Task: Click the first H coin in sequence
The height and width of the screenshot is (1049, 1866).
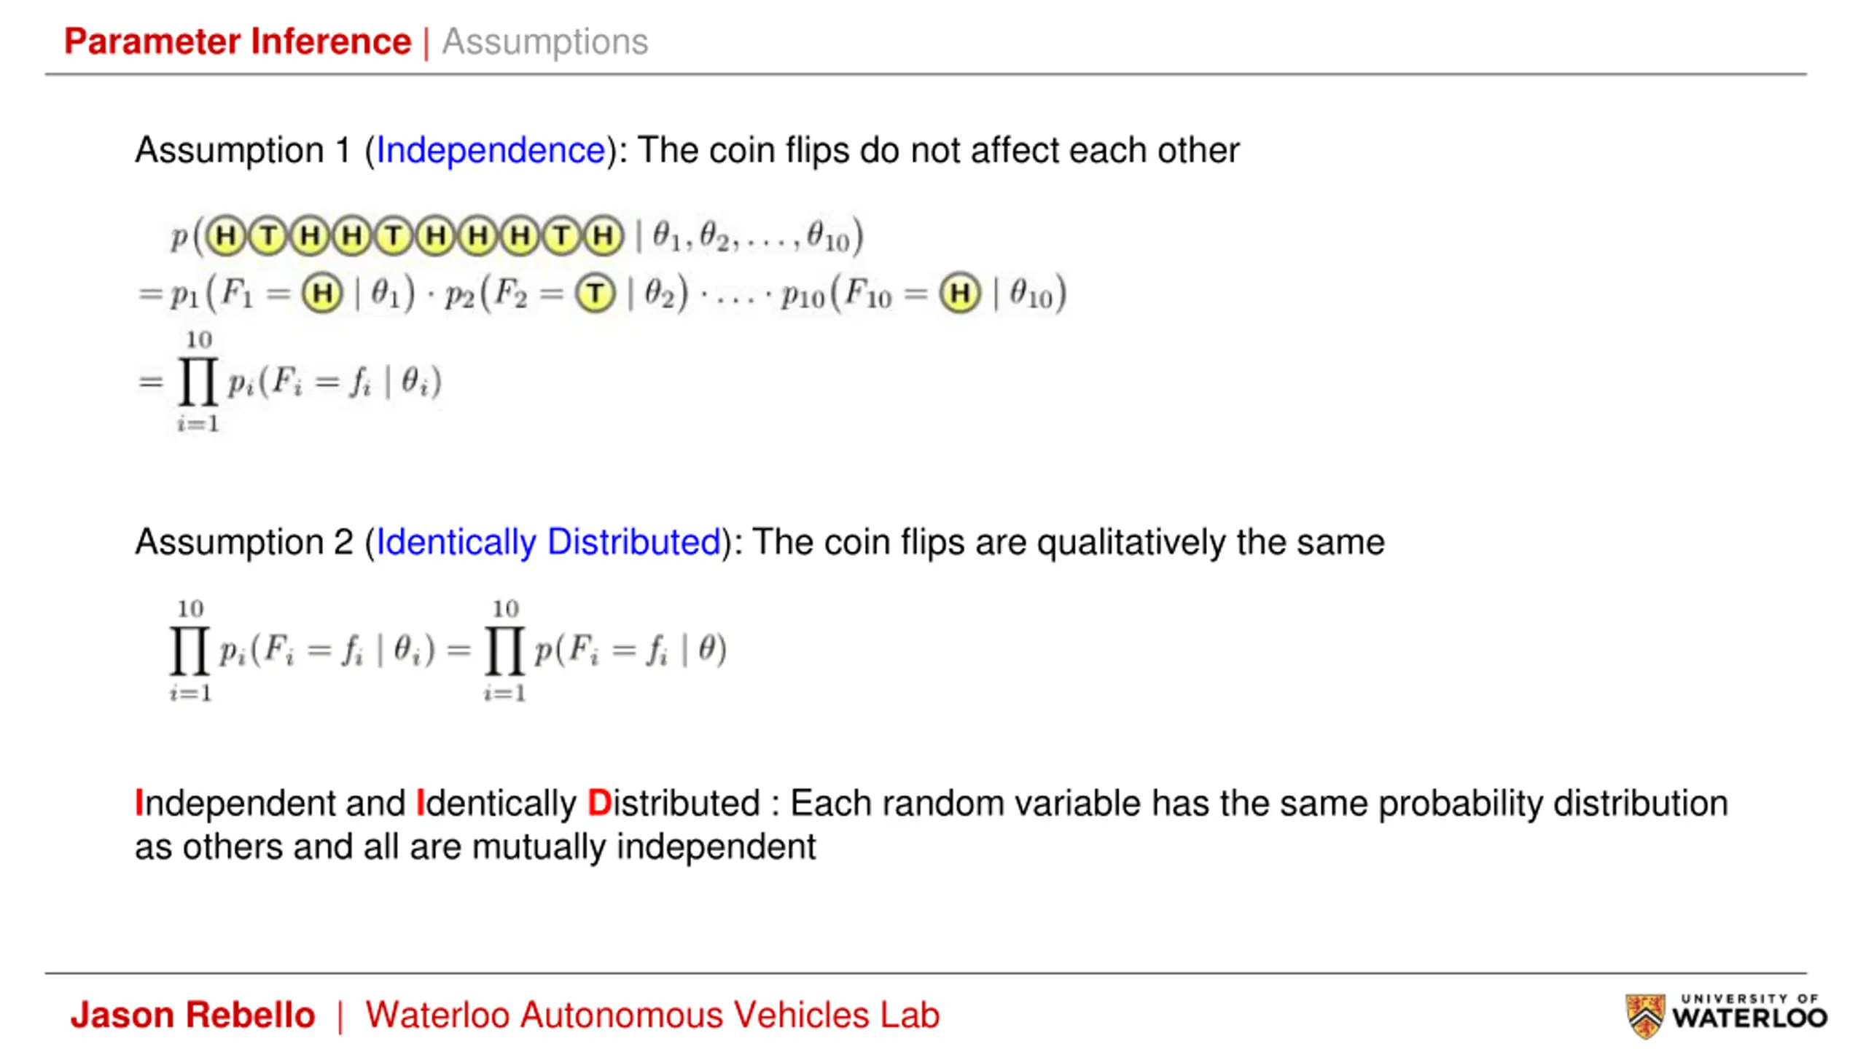Action: (x=226, y=236)
